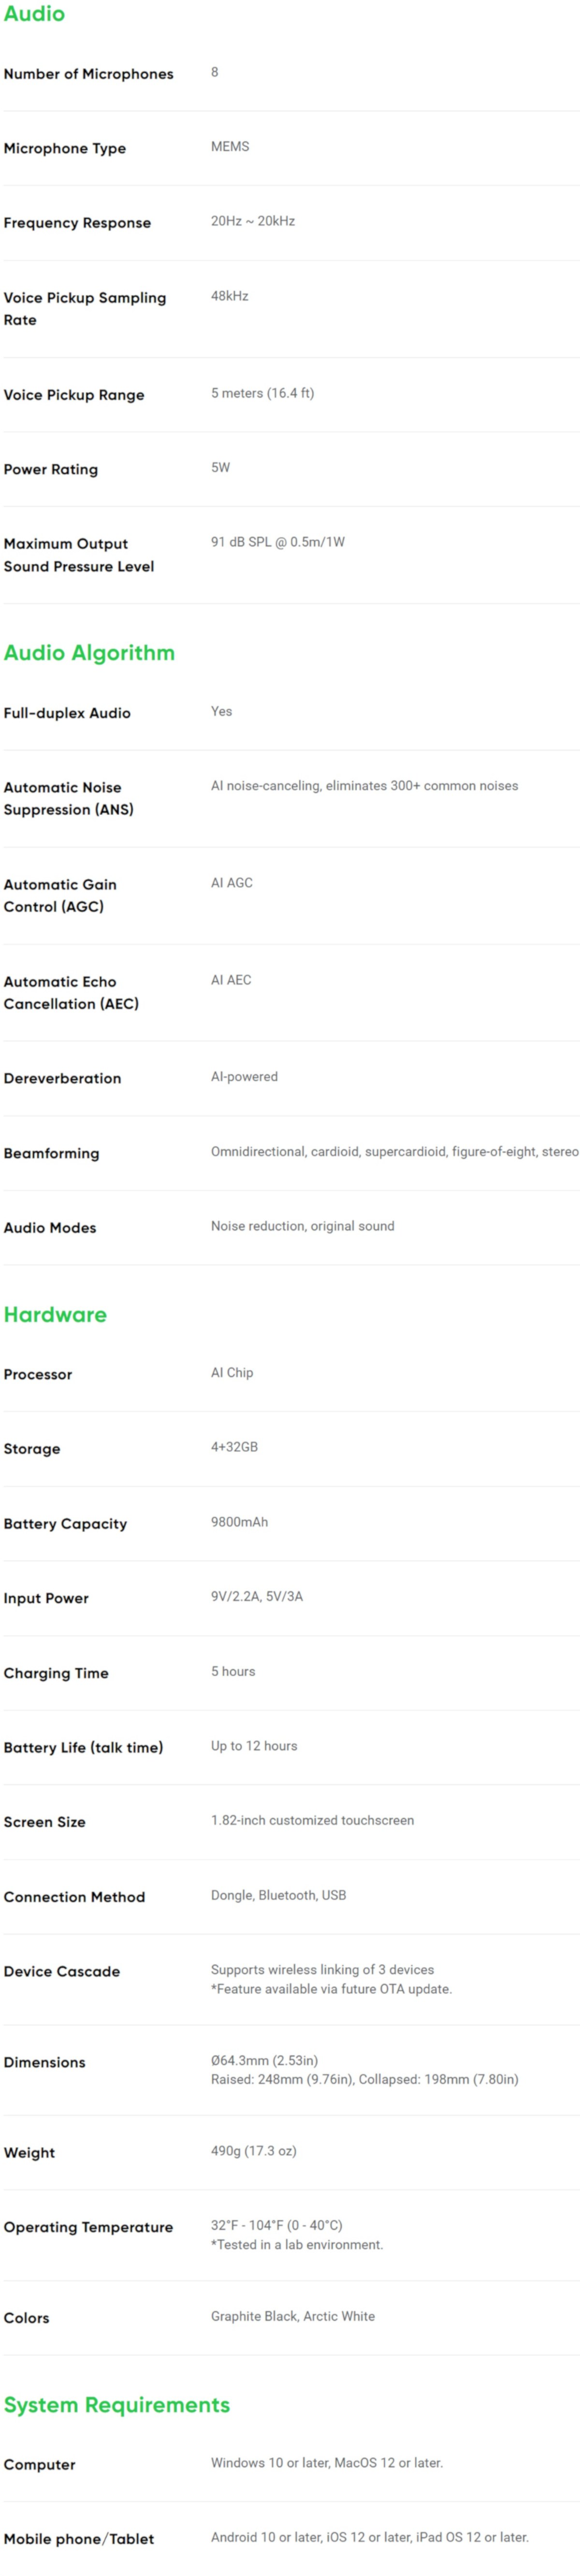Select the Number of Microphones label

point(88,74)
